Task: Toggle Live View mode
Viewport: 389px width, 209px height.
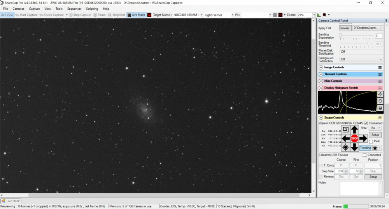Action: (7, 15)
